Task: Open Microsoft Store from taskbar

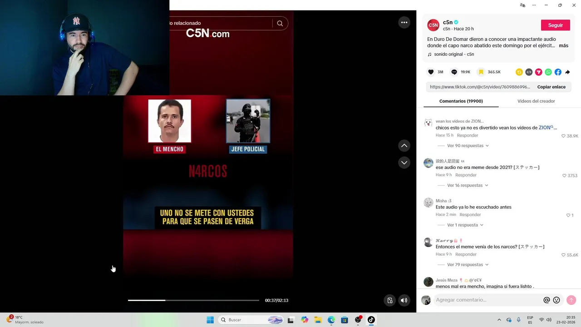Action: point(345,320)
